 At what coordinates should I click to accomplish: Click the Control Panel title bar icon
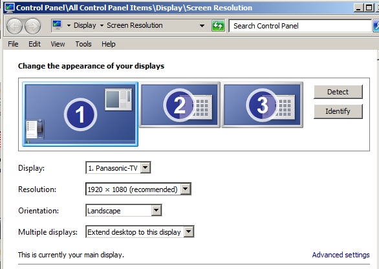[x=10, y=8]
